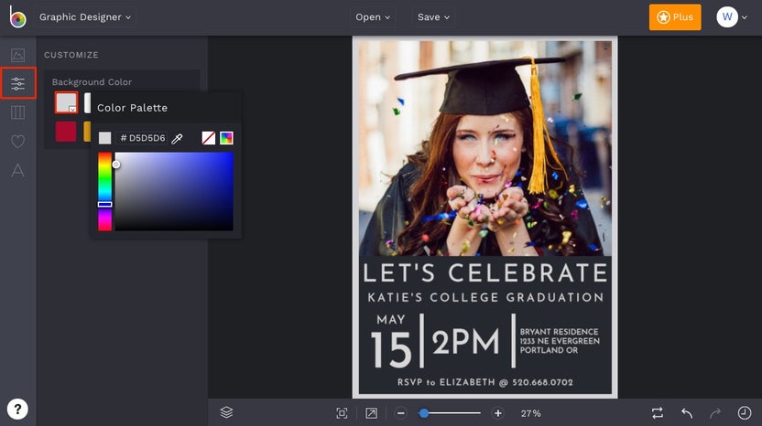Screen dimensions: 762x426
Task: Open the Open menu
Action: pos(372,17)
